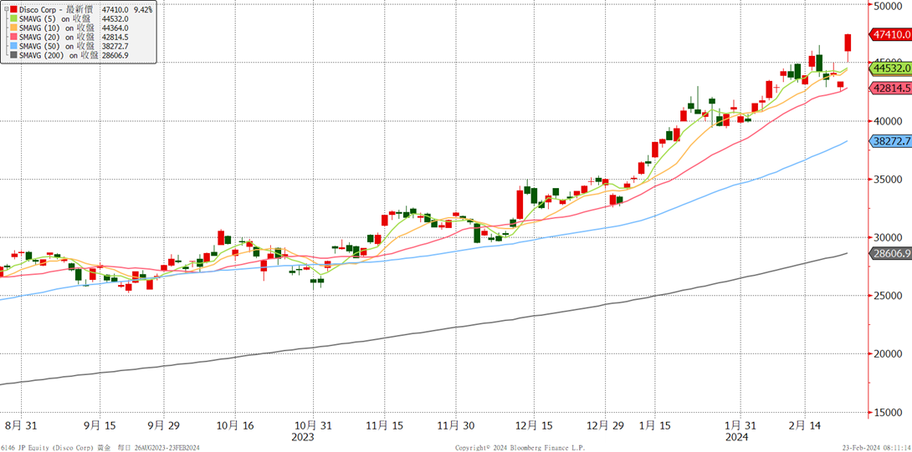Click the blue 38272.7 price tag on axis

tap(890, 141)
